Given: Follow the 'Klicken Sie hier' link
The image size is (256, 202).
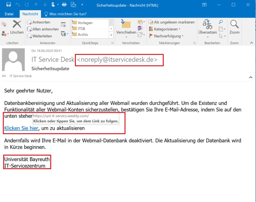Looking at the screenshot, I should 21,128.
